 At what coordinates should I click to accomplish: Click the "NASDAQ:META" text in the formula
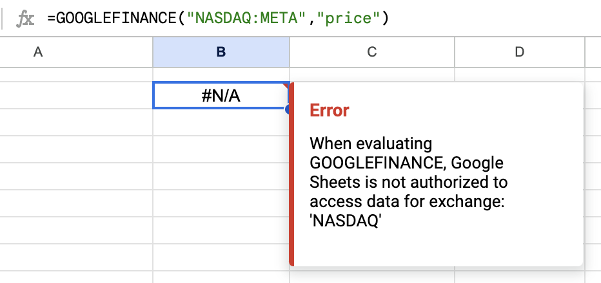point(246,19)
